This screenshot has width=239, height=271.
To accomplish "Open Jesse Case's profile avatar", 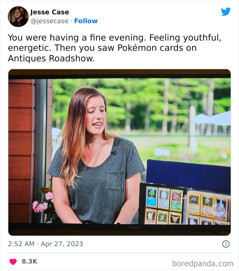I will click(18, 16).
